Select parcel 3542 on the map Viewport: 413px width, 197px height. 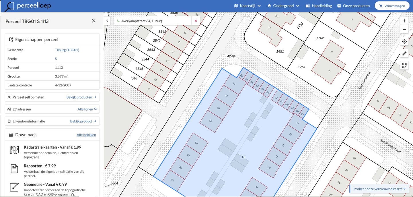pyautogui.click(x=157, y=40)
